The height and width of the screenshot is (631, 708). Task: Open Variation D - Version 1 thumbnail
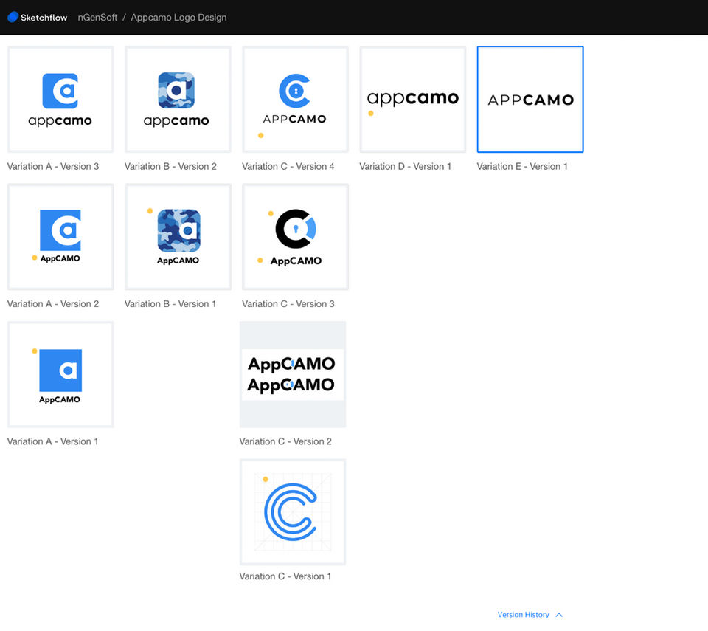[x=413, y=100]
